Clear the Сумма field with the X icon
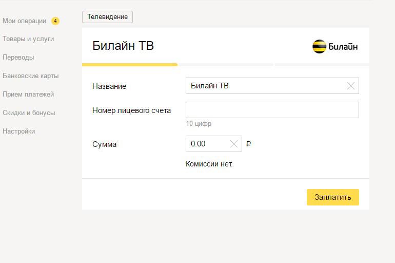395x263 pixels. 234,144
